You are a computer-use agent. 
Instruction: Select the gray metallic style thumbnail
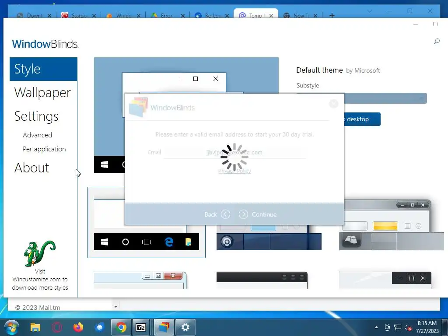pyautogui.click(x=391, y=225)
